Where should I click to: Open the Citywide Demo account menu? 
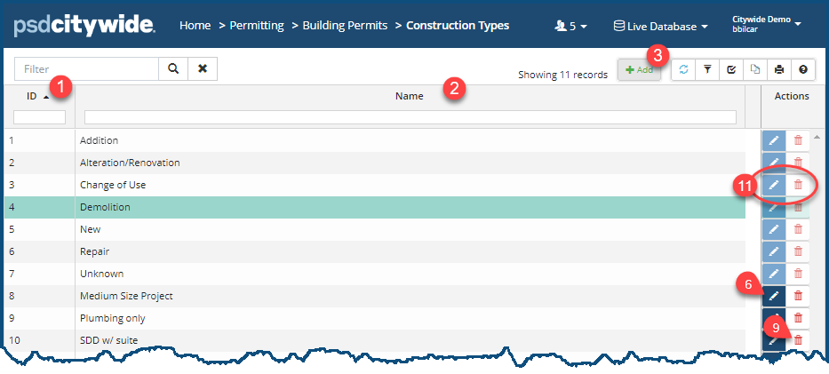pyautogui.click(x=766, y=24)
